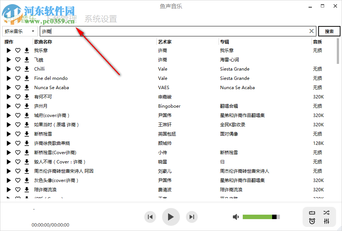The image size is (342, 231).
Task: Download the song 我乐意
Action: [26, 50]
